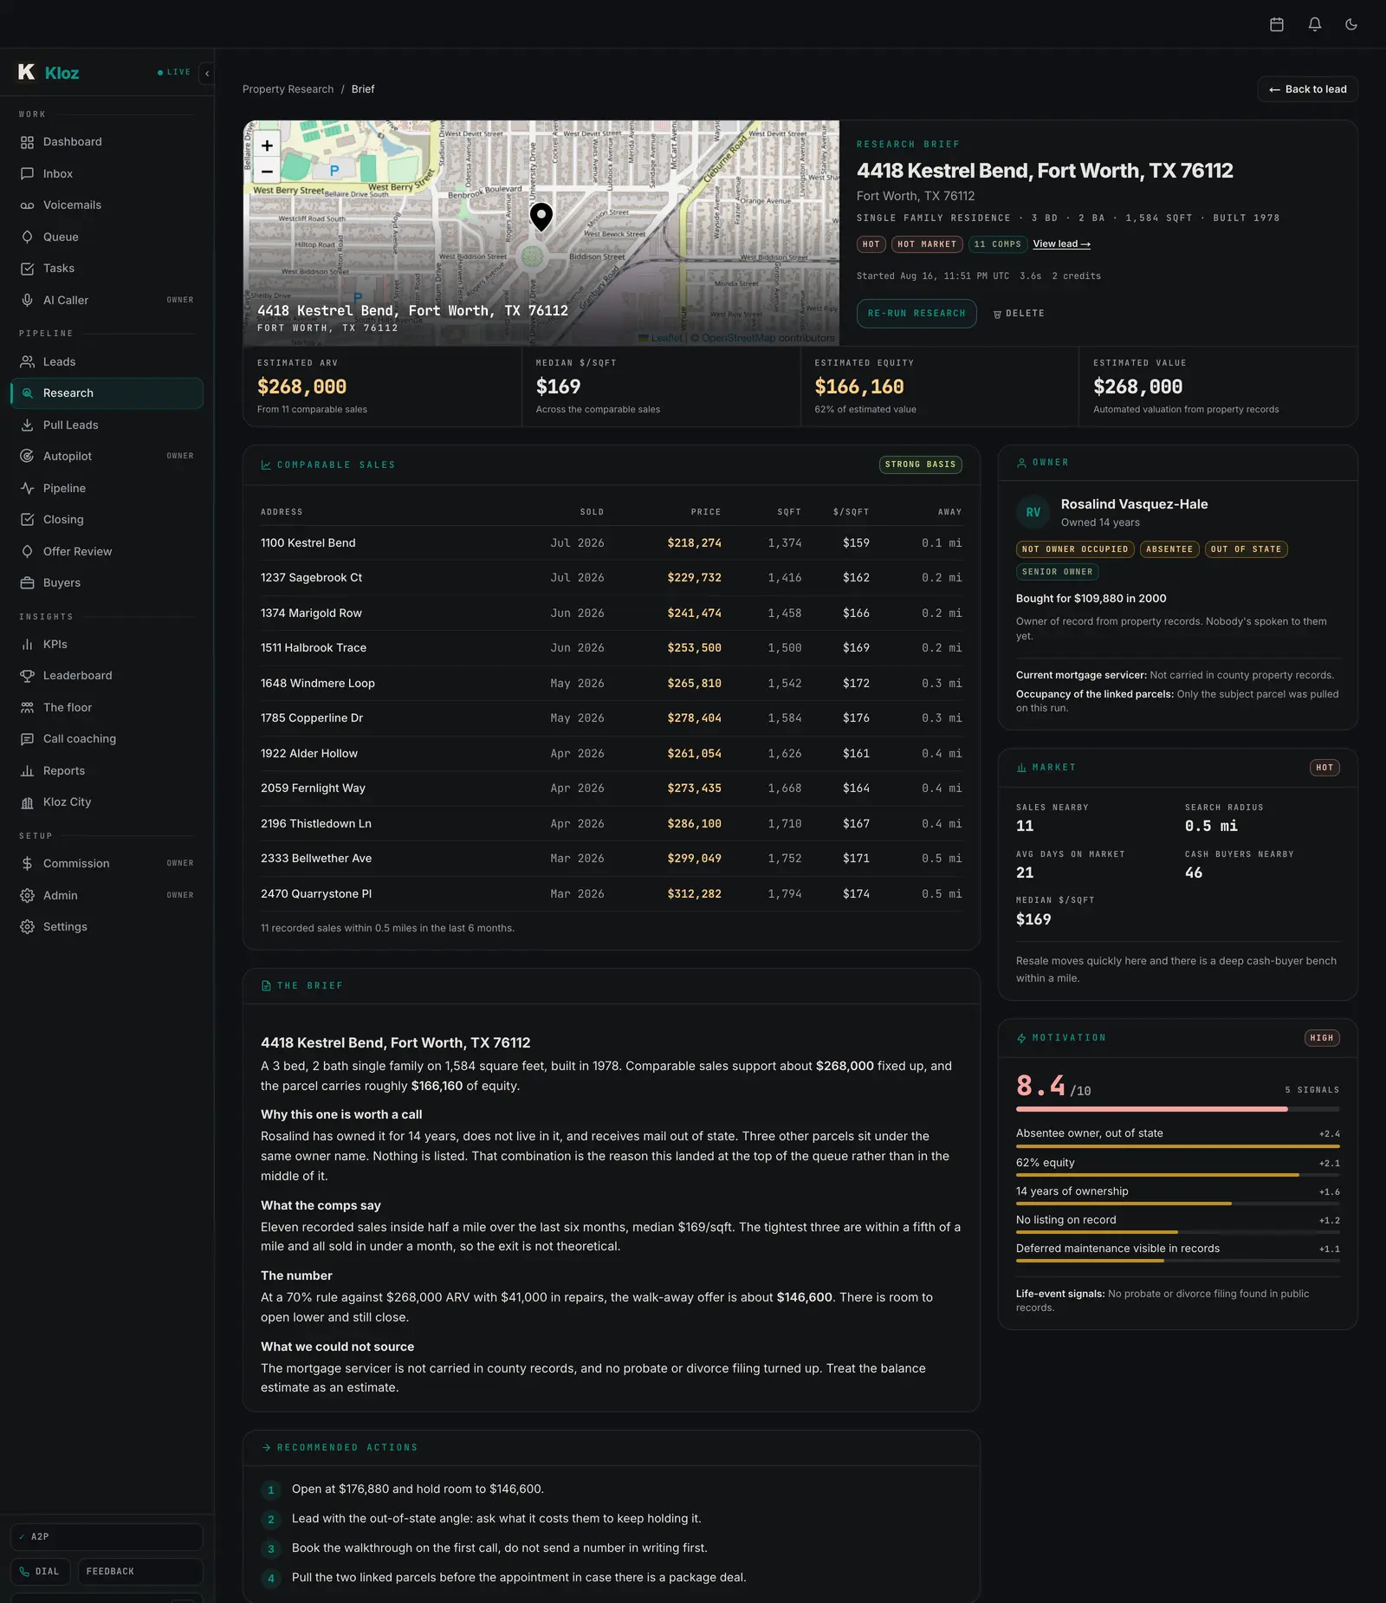Click NOT OWNER OCCUPIED tag
The height and width of the screenshot is (1603, 1386).
point(1075,549)
